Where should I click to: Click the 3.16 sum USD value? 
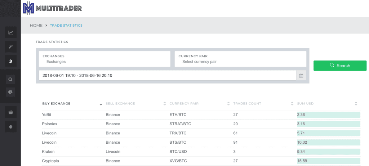coord(301,124)
